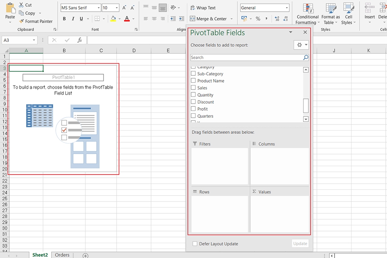The image size is (387, 258).
Task: Check the Profit field checkbox
Action: [x=193, y=109]
